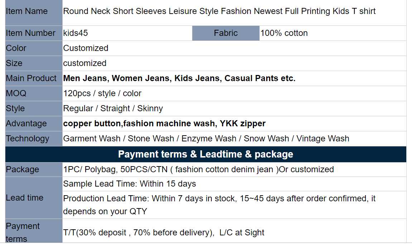The image size is (412, 244).
Task: Click the Size label cell
Action: coord(14,63)
